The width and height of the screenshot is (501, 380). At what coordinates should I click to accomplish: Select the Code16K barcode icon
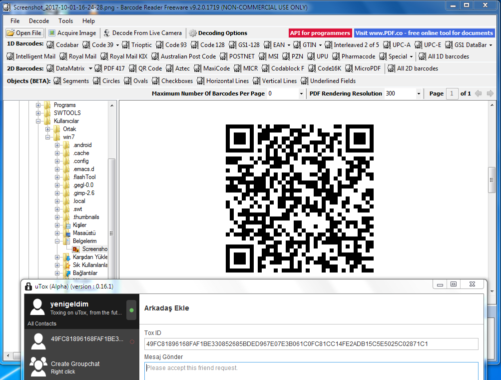click(x=312, y=68)
